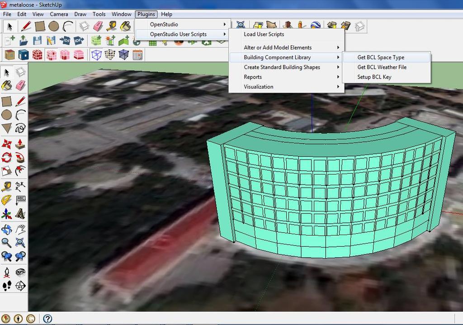Select the Rectangle tool in top toolbar
463x325 pixels.
40,26
